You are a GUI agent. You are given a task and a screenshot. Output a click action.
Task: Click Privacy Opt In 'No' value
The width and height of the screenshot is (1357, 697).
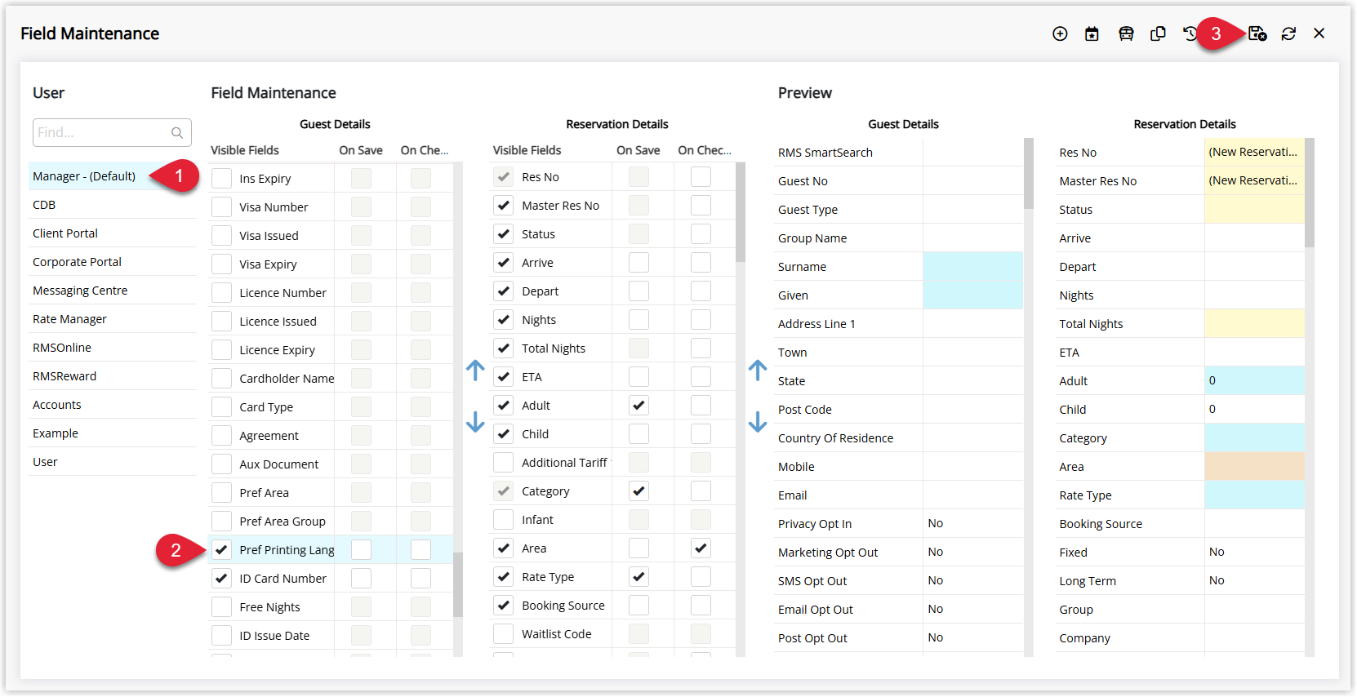936,523
